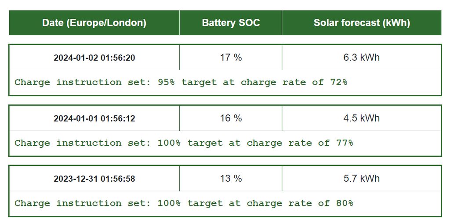Image resolution: width=450 pixels, height=223 pixels.
Task: Click the 17 % battery SOC value
Action: (231, 58)
